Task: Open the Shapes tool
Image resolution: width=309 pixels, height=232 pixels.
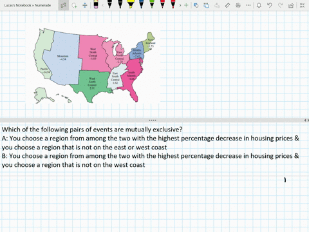Action: [x=196, y=5]
